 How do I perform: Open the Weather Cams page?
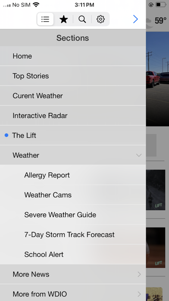pyautogui.click(x=73, y=195)
